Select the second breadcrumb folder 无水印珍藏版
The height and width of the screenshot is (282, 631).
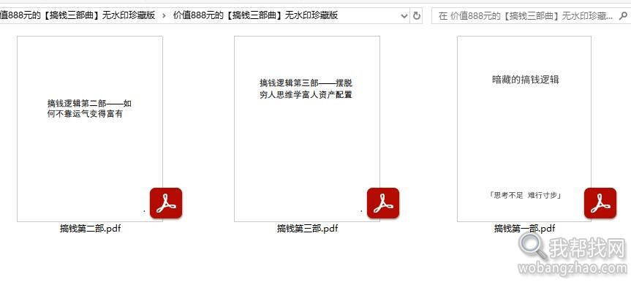click(255, 15)
